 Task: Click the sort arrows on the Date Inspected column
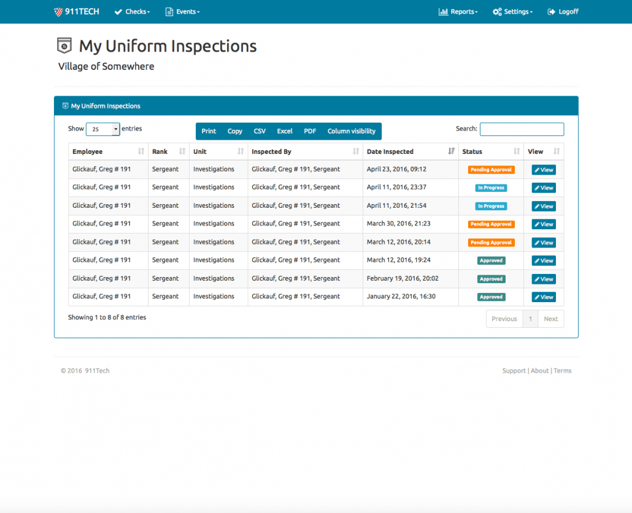click(452, 151)
